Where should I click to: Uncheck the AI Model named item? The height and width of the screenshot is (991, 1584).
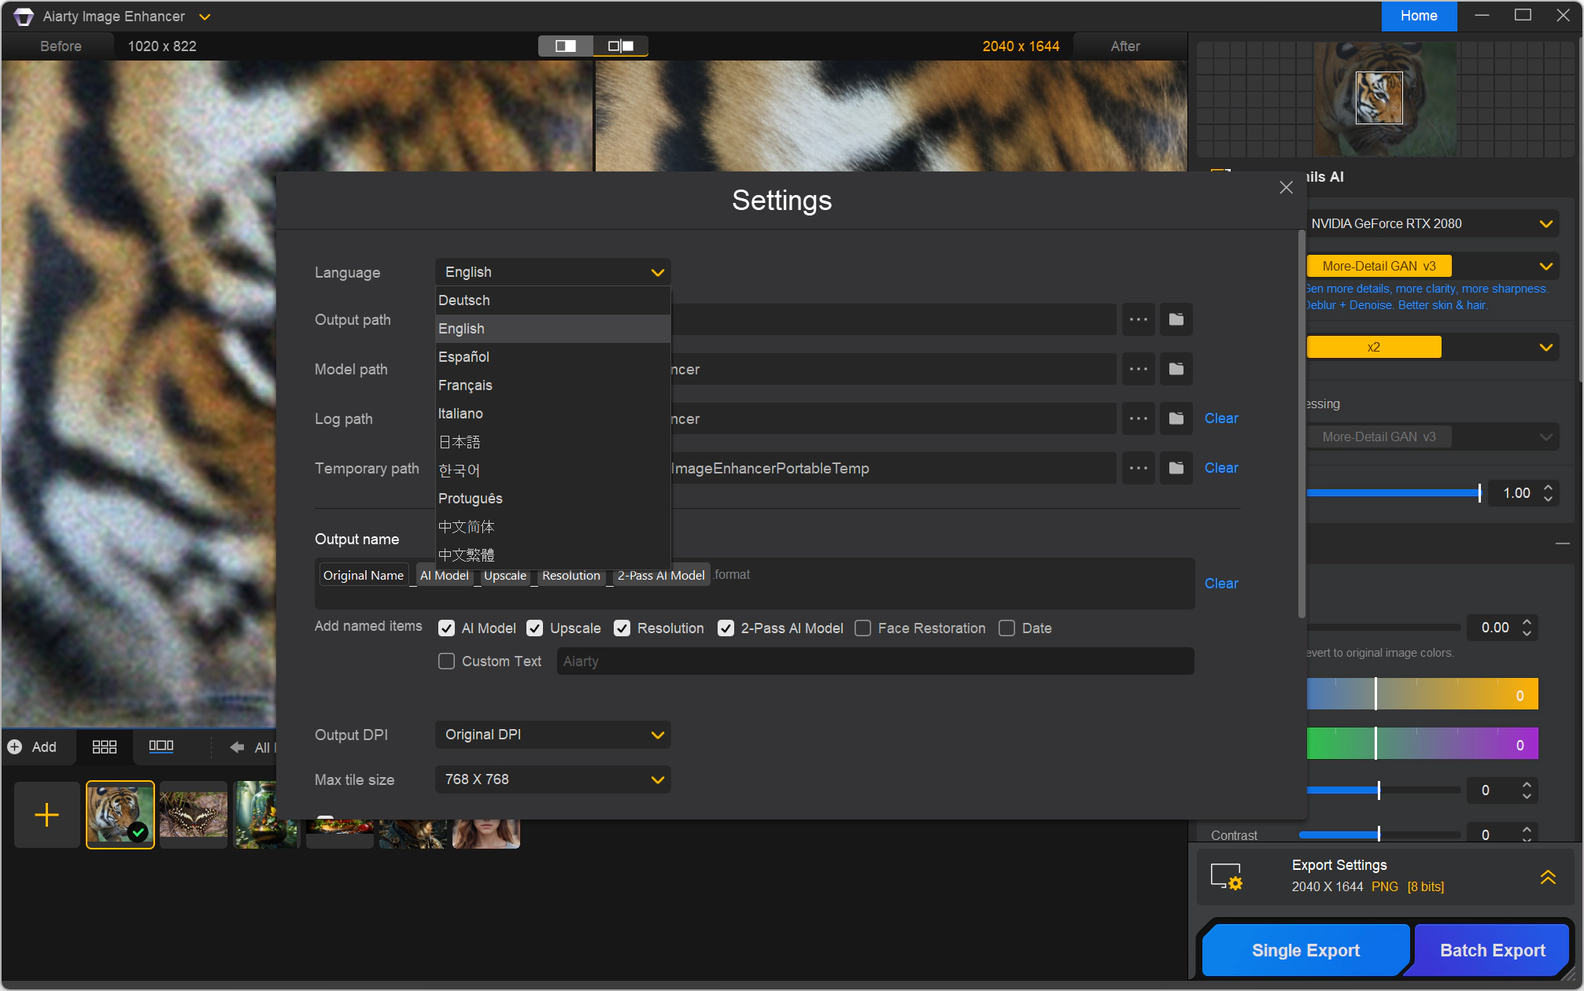point(446,628)
